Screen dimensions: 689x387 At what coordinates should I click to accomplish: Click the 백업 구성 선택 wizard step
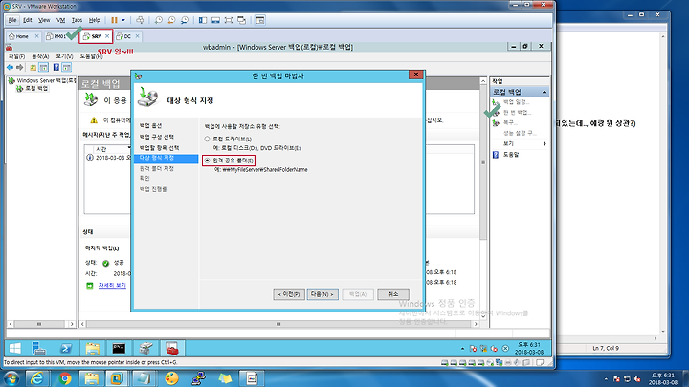tap(157, 137)
